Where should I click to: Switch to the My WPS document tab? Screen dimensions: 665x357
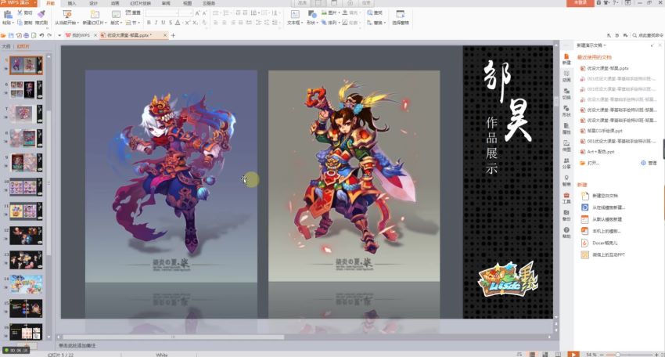pos(81,35)
